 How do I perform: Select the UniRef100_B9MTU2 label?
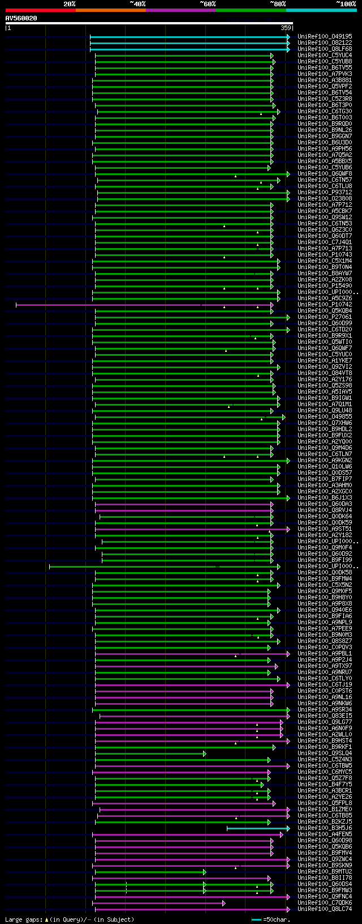point(325,871)
